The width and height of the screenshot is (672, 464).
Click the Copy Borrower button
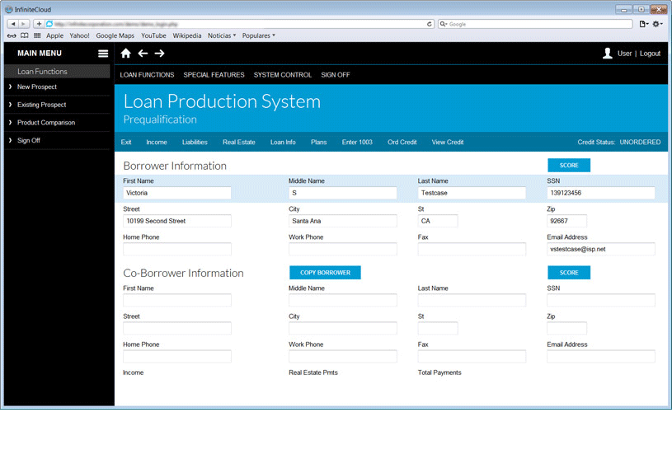pos(325,273)
